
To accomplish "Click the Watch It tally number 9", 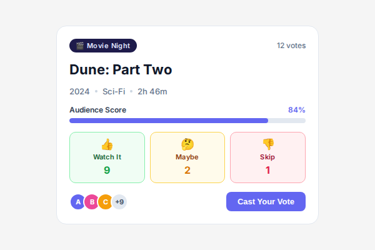I will tap(107, 170).
